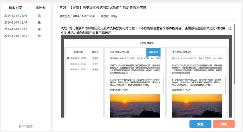Click the 恢复 restore button
The image size is (243, 132).
(x=200, y=124)
